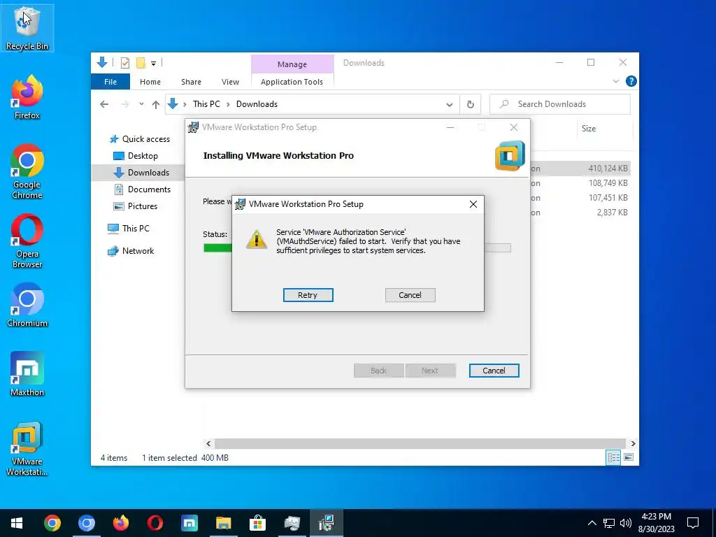The image size is (716, 537).
Task: Select the file sized 410,124 KB
Action: 608,169
